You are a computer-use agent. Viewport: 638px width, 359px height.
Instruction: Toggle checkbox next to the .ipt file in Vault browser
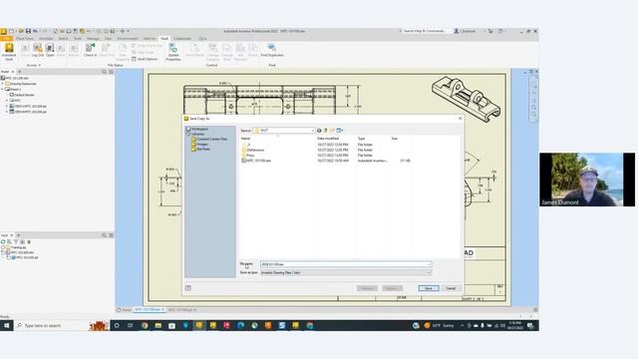tap(9, 257)
